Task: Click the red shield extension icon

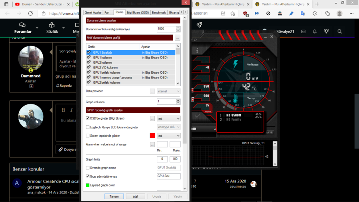Action: (245, 14)
